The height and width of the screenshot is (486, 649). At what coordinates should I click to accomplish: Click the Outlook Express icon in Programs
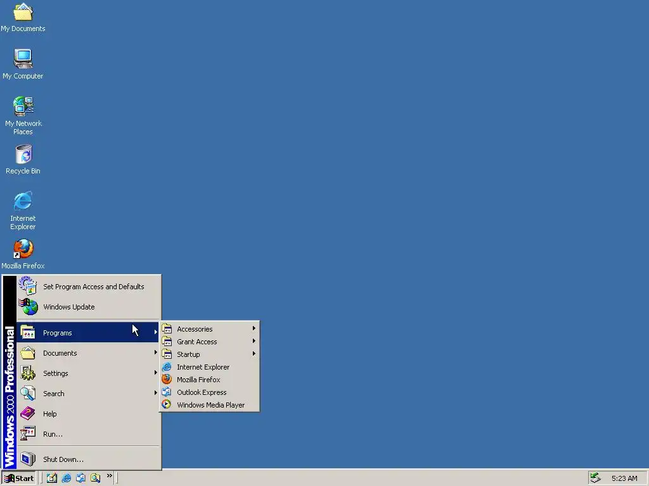(x=167, y=392)
